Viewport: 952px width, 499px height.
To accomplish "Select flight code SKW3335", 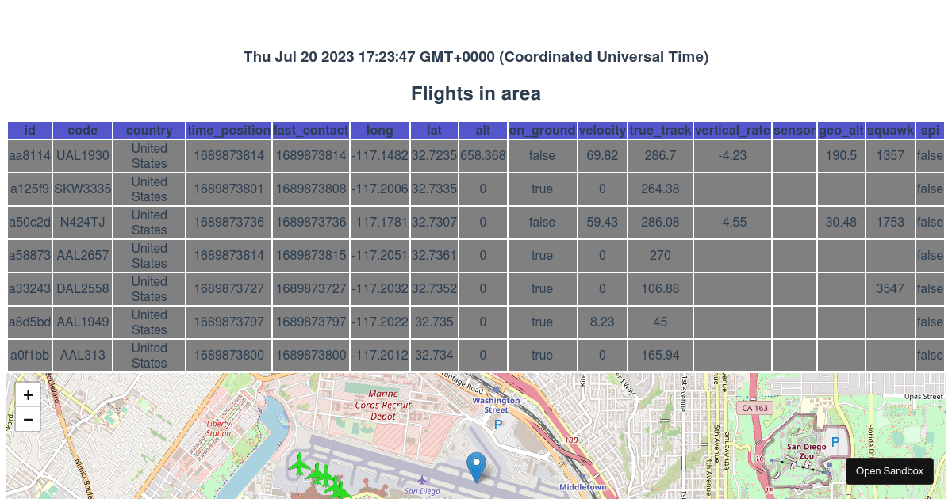I will pos(83,189).
